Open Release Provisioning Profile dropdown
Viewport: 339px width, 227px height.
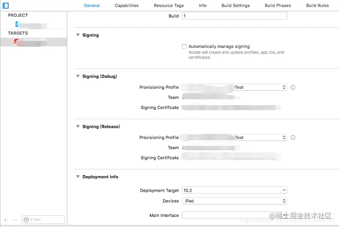[x=234, y=137]
